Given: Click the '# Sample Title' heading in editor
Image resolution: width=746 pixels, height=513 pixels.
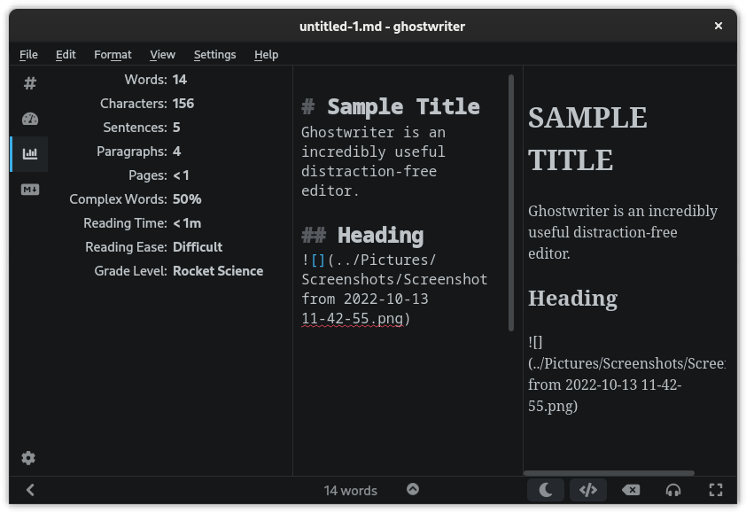Looking at the screenshot, I should tap(391, 106).
